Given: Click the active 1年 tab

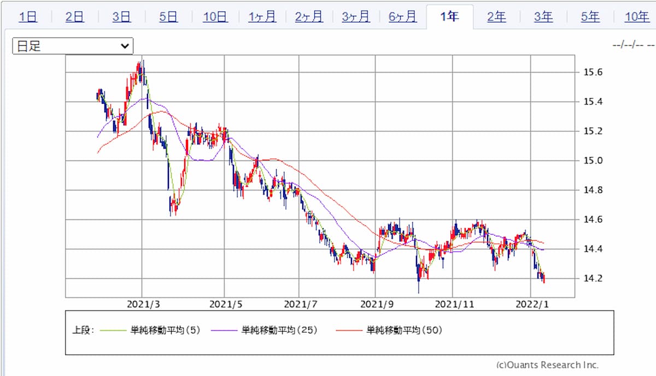Looking at the screenshot, I should point(449,17).
